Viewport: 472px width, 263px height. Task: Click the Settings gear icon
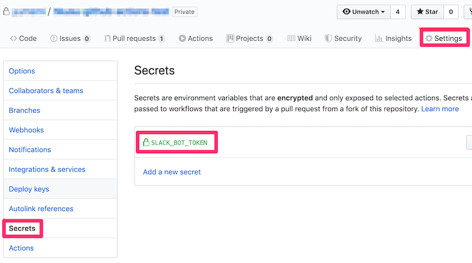(429, 38)
